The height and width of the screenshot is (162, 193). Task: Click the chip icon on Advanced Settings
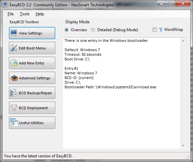[14, 78]
